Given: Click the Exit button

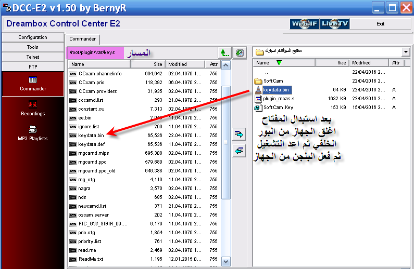Looking at the screenshot, I should (x=380, y=24).
